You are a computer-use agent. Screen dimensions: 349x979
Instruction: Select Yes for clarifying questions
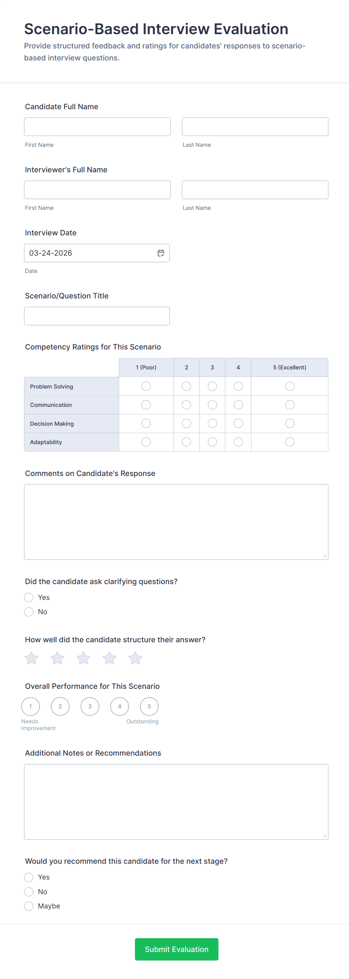coord(29,598)
